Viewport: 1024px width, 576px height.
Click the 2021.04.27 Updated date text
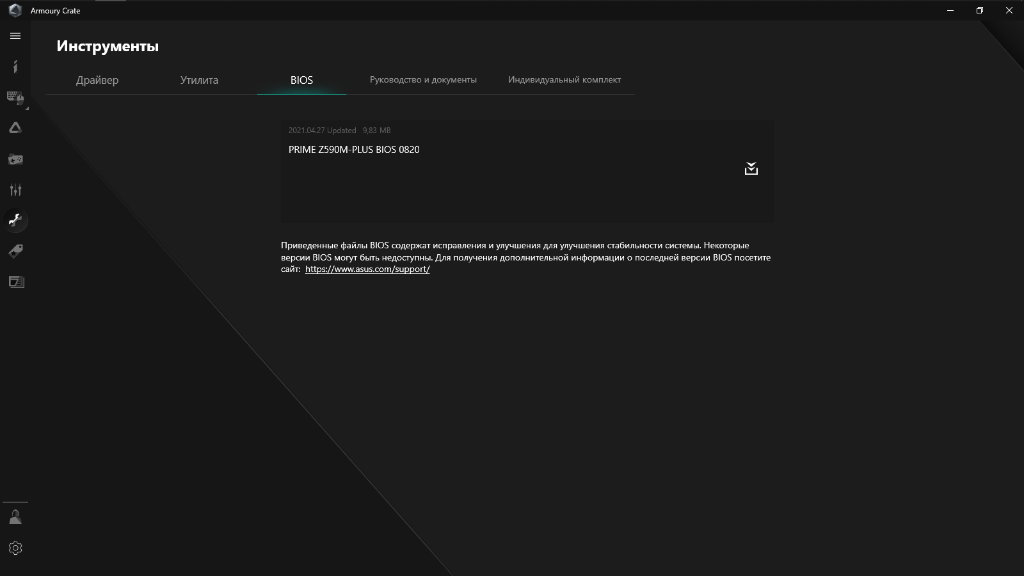[x=322, y=131]
